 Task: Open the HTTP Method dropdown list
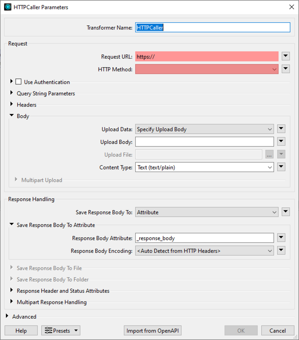click(207, 69)
